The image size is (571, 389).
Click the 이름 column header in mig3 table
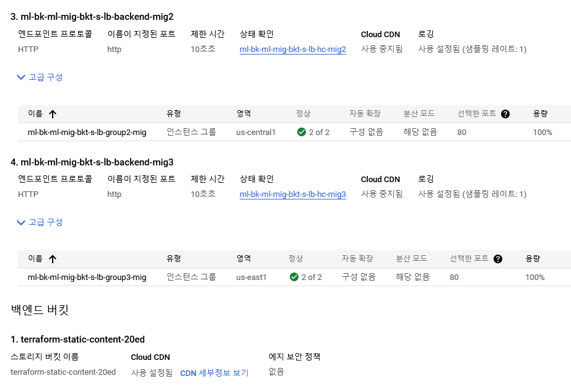click(x=35, y=259)
